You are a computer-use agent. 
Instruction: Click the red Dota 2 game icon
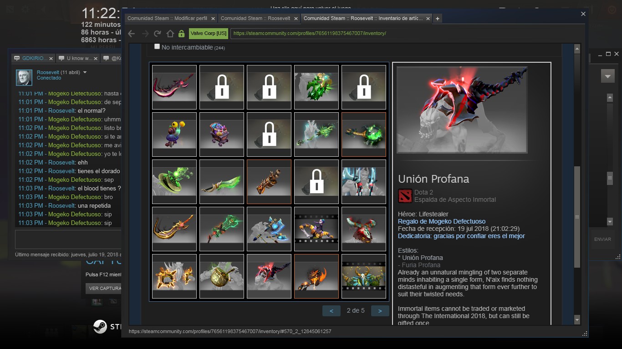click(x=405, y=196)
